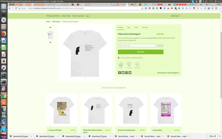Screen dimensions: 222x139
Task: Open options for download (4).jpeg
Action: (x=84, y=136)
